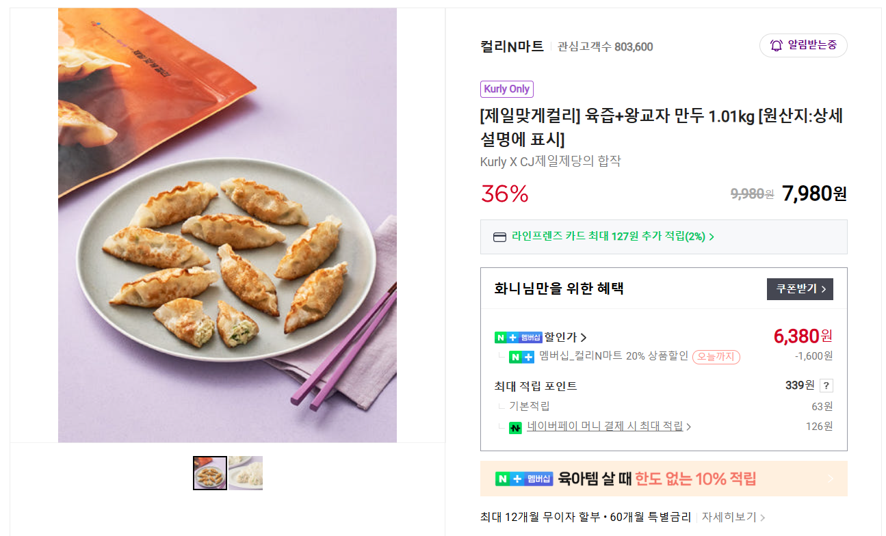The width and height of the screenshot is (886, 536).
Task: Toggle off the 알림받는중 notification setting
Action: (x=803, y=45)
